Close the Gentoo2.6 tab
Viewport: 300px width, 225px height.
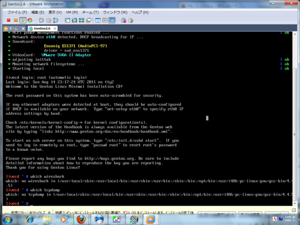click(x=55, y=28)
